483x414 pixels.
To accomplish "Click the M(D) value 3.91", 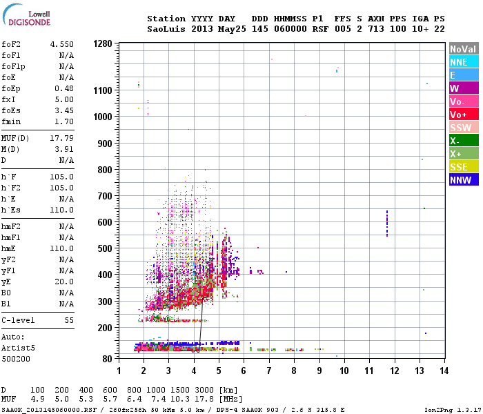I will (x=64, y=149).
